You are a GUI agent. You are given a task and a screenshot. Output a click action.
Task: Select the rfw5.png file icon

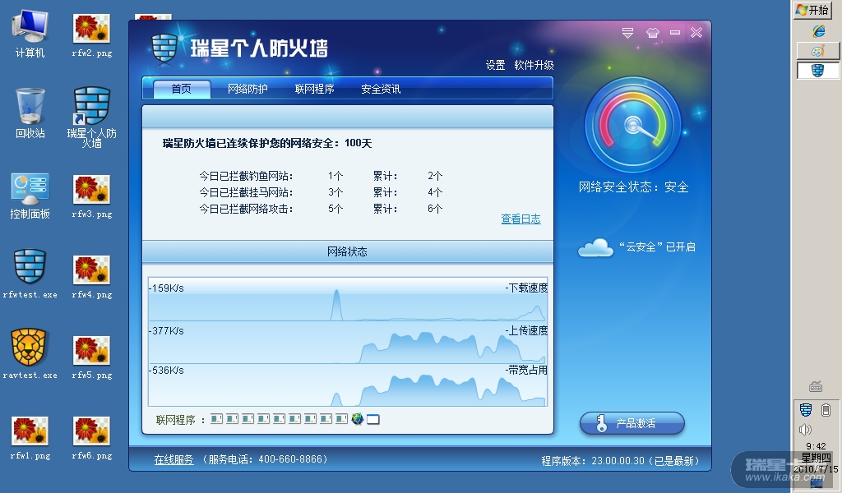coord(92,357)
